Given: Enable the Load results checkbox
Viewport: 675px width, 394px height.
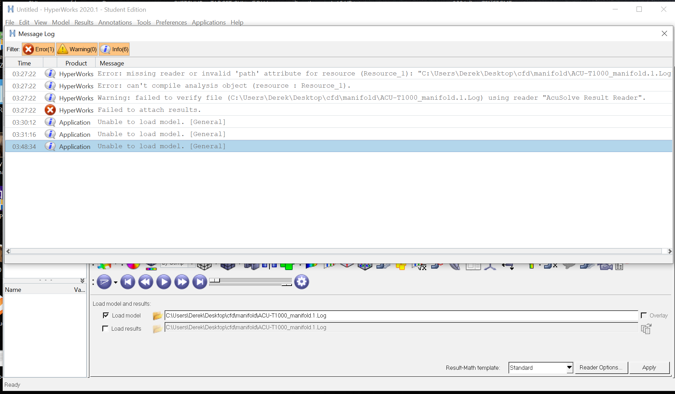Looking at the screenshot, I should [105, 329].
